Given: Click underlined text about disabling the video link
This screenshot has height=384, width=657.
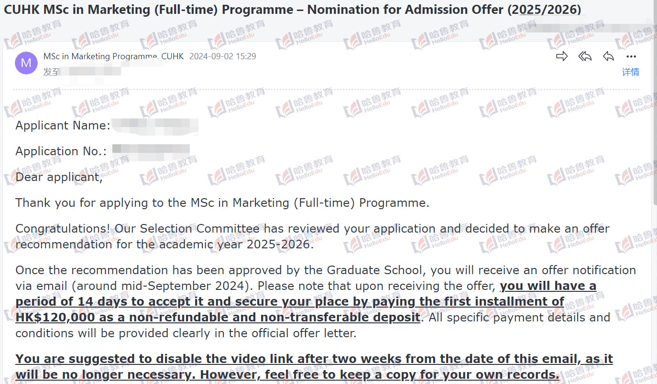Looking at the screenshot, I should pyautogui.click(x=314, y=367).
